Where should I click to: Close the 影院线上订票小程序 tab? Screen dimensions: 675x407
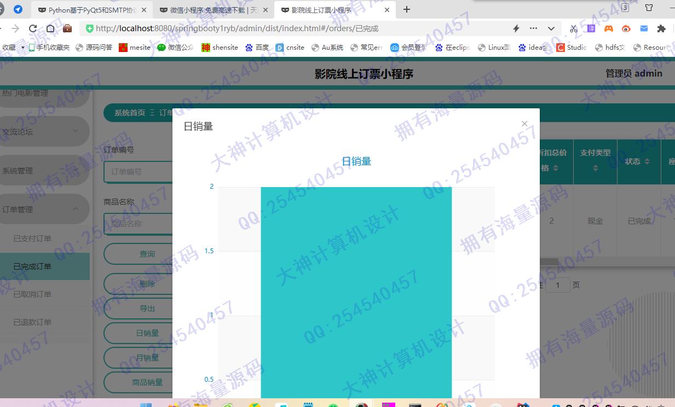point(386,10)
